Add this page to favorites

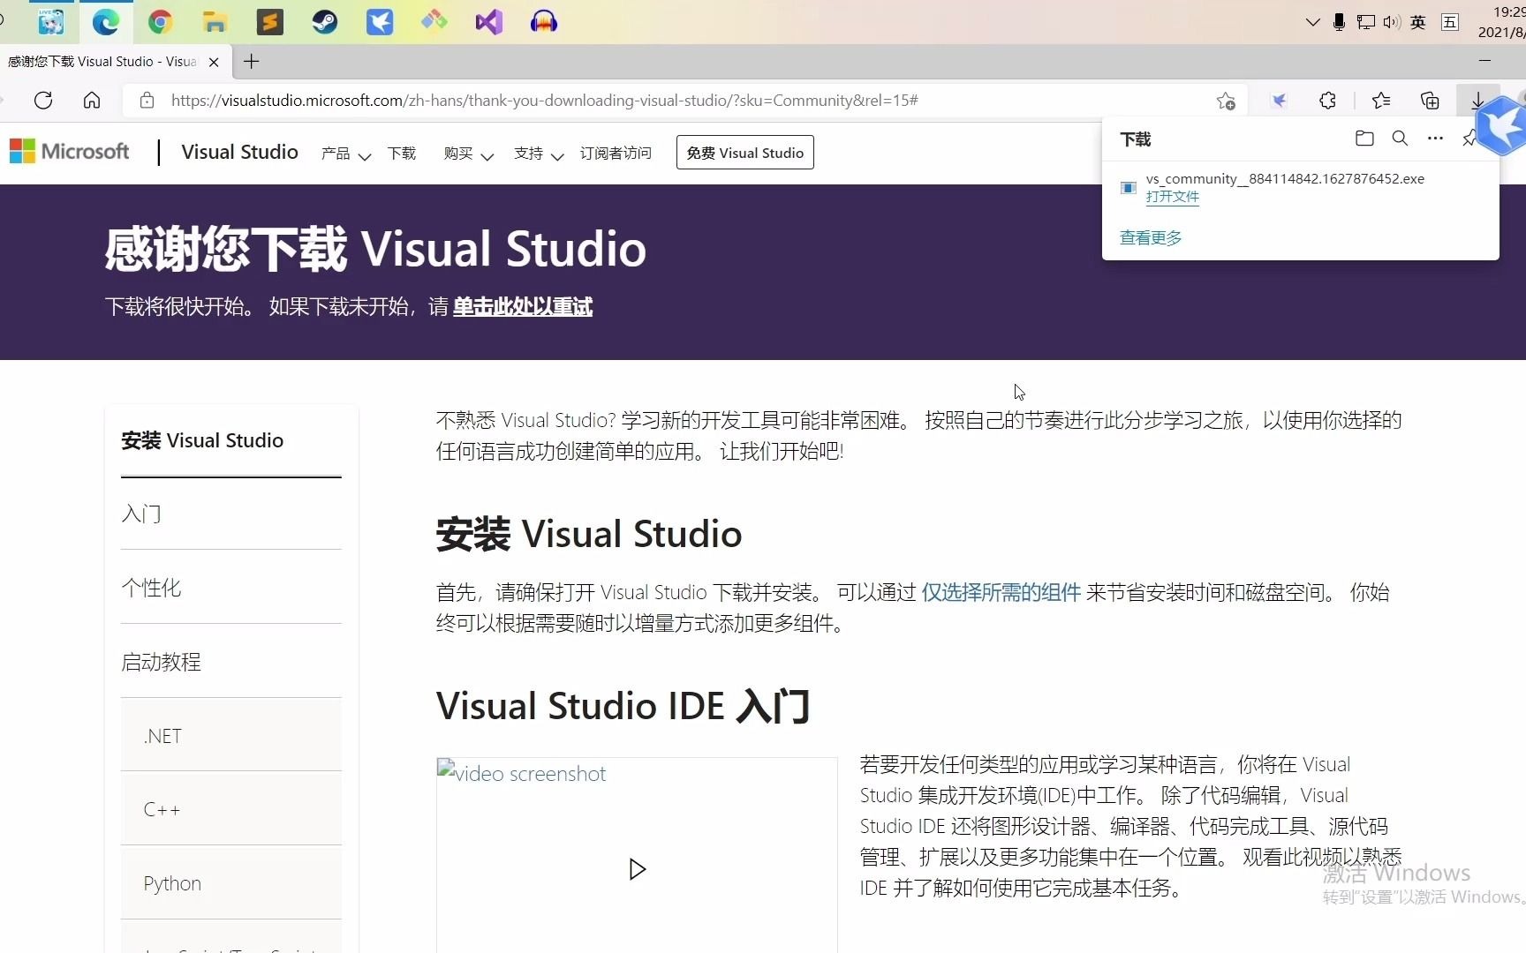click(x=1226, y=101)
